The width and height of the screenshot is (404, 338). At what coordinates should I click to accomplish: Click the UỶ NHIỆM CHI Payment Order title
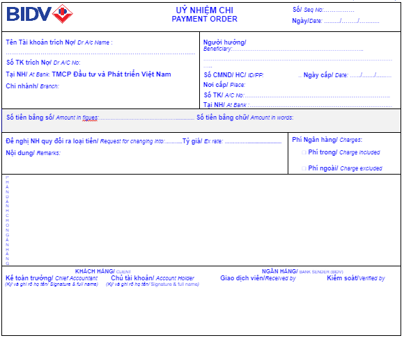[x=205, y=15]
